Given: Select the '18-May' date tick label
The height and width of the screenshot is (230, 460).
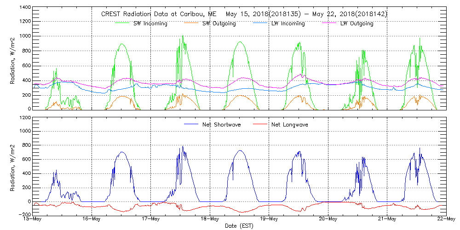Looking at the screenshot, I should (210, 219).
